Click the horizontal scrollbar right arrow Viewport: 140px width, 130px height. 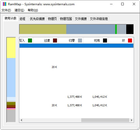tap(131, 120)
